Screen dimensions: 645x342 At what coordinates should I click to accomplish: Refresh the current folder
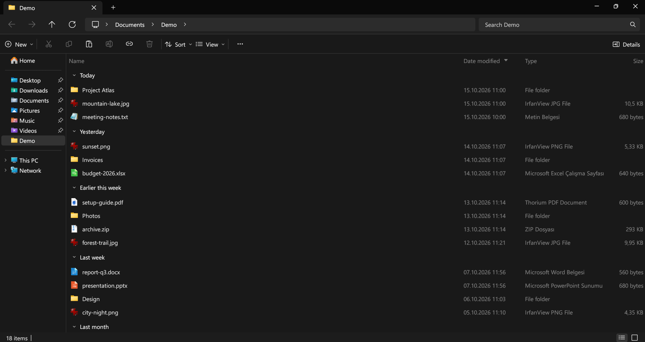[72, 24]
